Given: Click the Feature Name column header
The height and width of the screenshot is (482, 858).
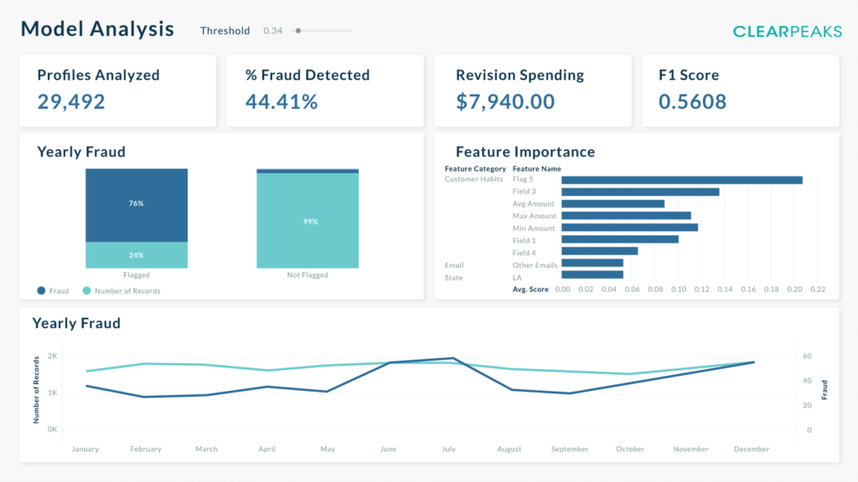Looking at the screenshot, I should [536, 168].
